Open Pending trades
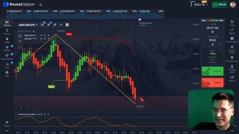 coord(232,68)
